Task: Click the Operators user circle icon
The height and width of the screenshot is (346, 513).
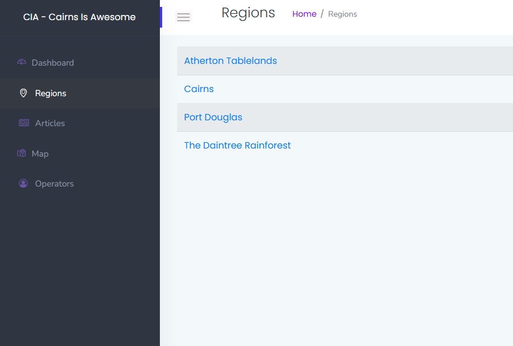Action: click(23, 183)
